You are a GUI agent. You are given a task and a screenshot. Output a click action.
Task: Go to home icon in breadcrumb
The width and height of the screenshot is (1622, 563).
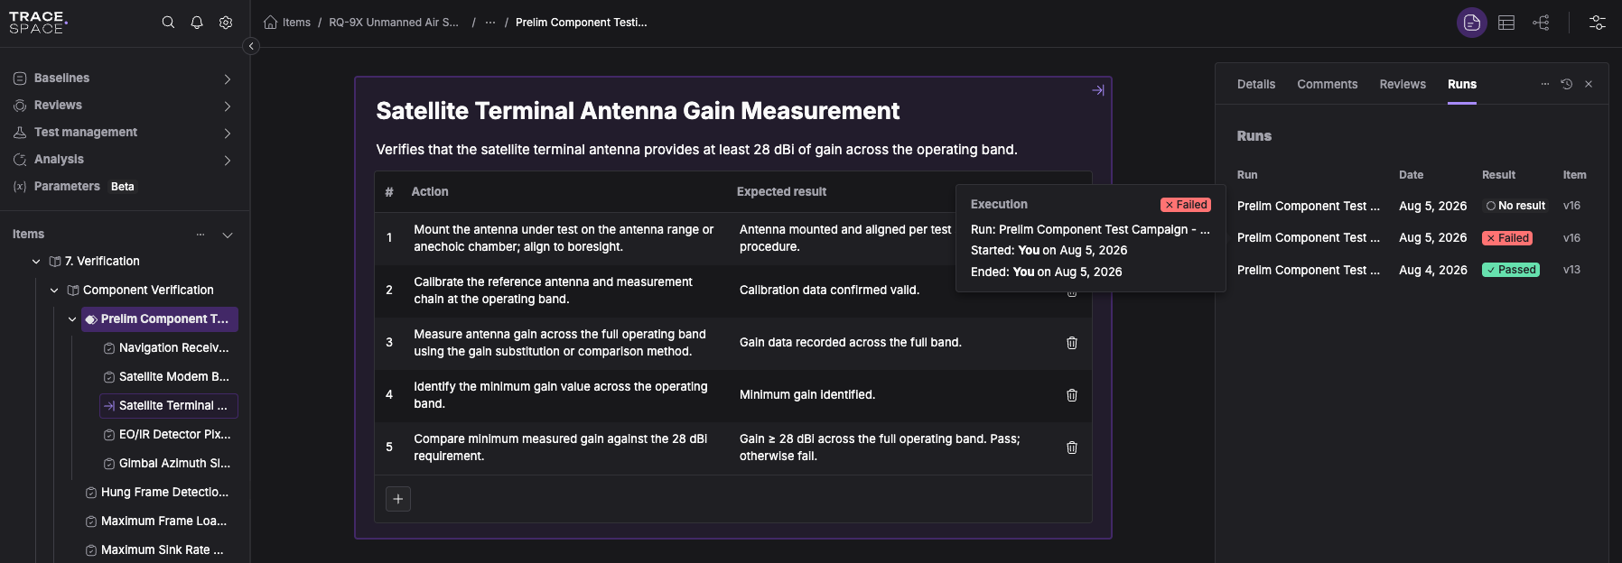point(270,23)
